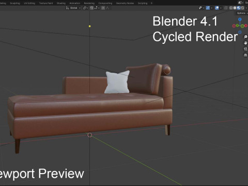Open object types visibility dropdown
Screen dimensions: 248x186
click(x=202, y=8)
